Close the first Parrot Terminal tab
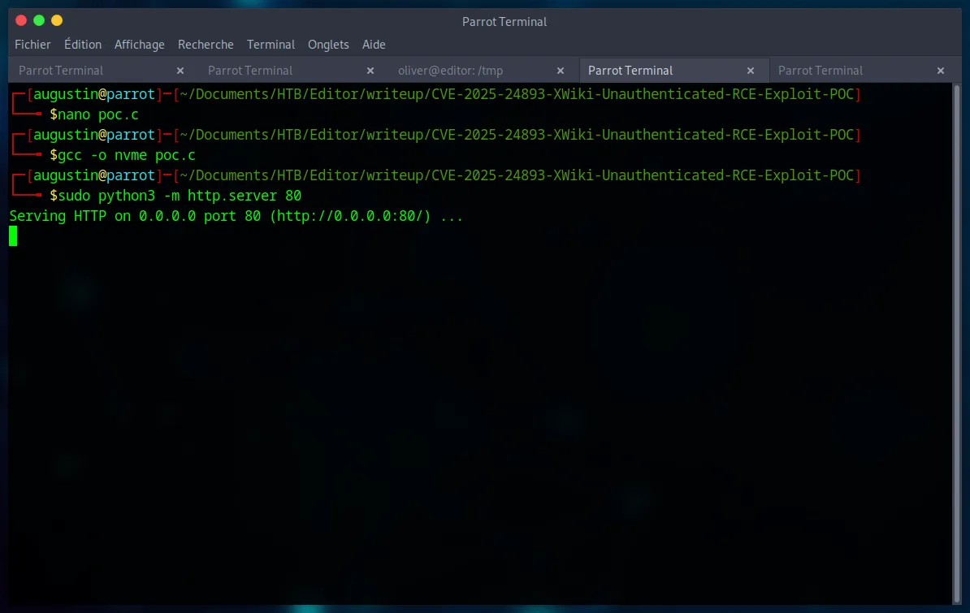This screenshot has width=970, height=613. click(x=180, y=70)
